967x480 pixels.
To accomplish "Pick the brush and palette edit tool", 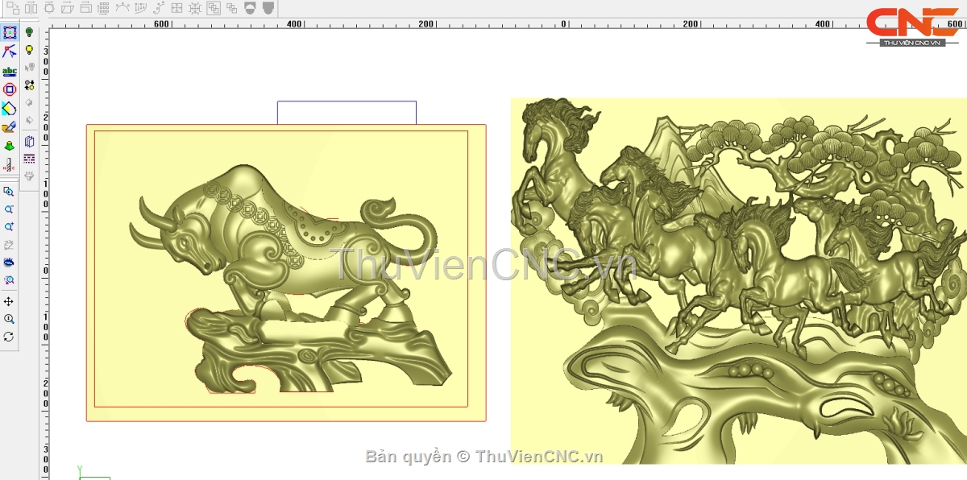I will tap(10, 126).
